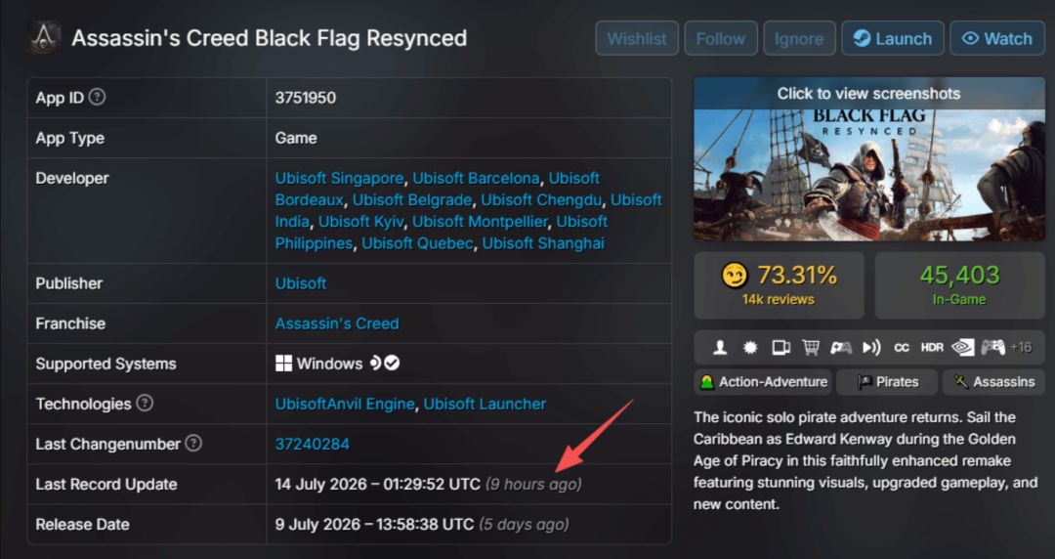Click the achievements starburst category icon
Screen dimensions: 1055x559
point(749,348)
